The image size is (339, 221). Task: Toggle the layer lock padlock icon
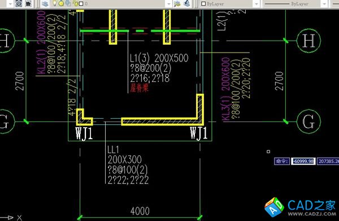click(x=76, y=3)
